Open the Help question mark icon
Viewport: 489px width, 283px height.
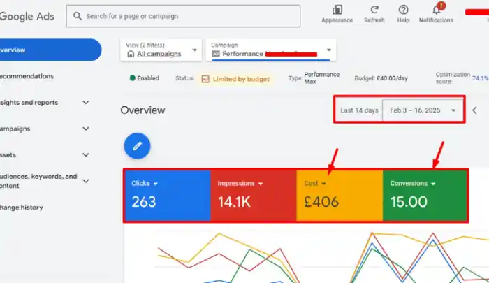point(403,10)
